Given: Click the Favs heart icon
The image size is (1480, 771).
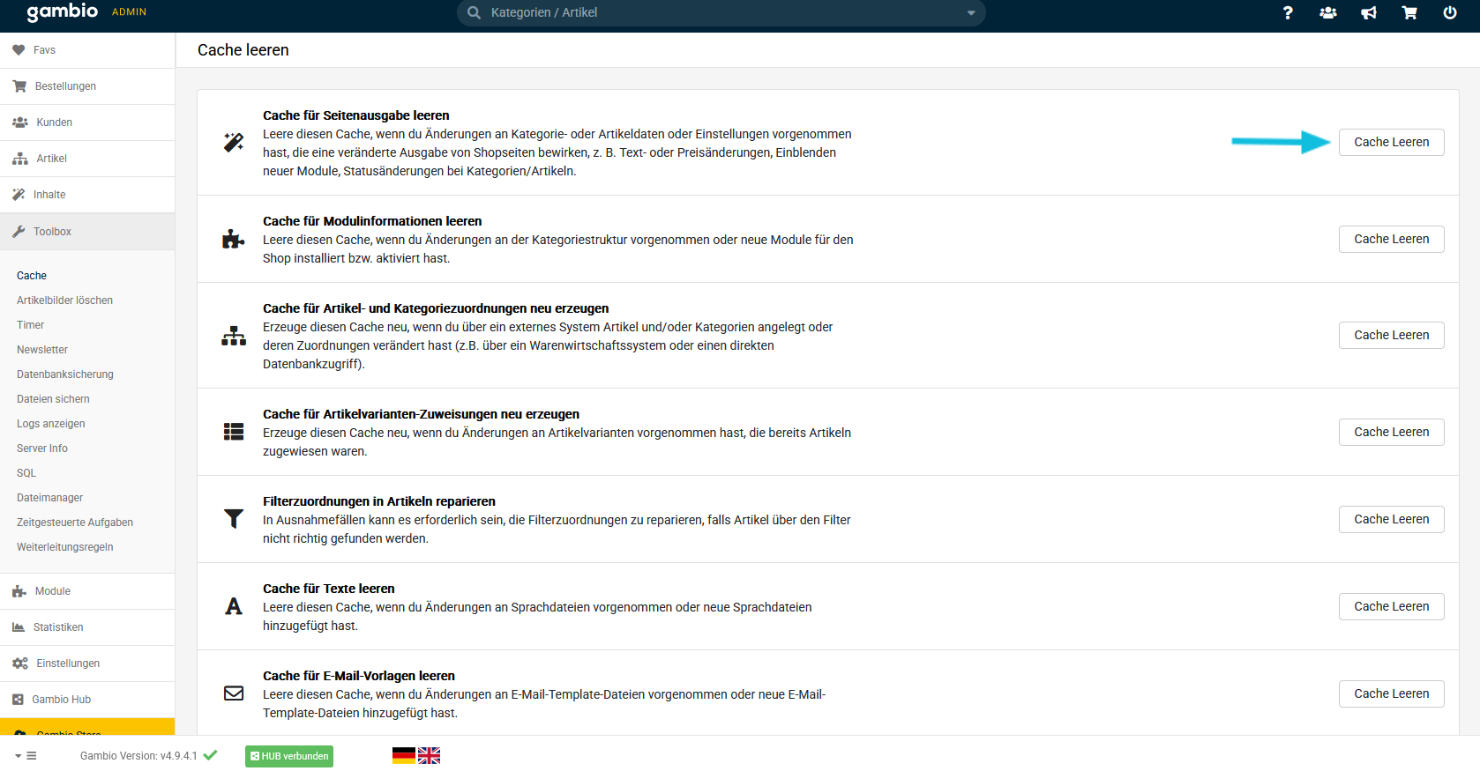Looking at the screenshot, I should (19, 50).
